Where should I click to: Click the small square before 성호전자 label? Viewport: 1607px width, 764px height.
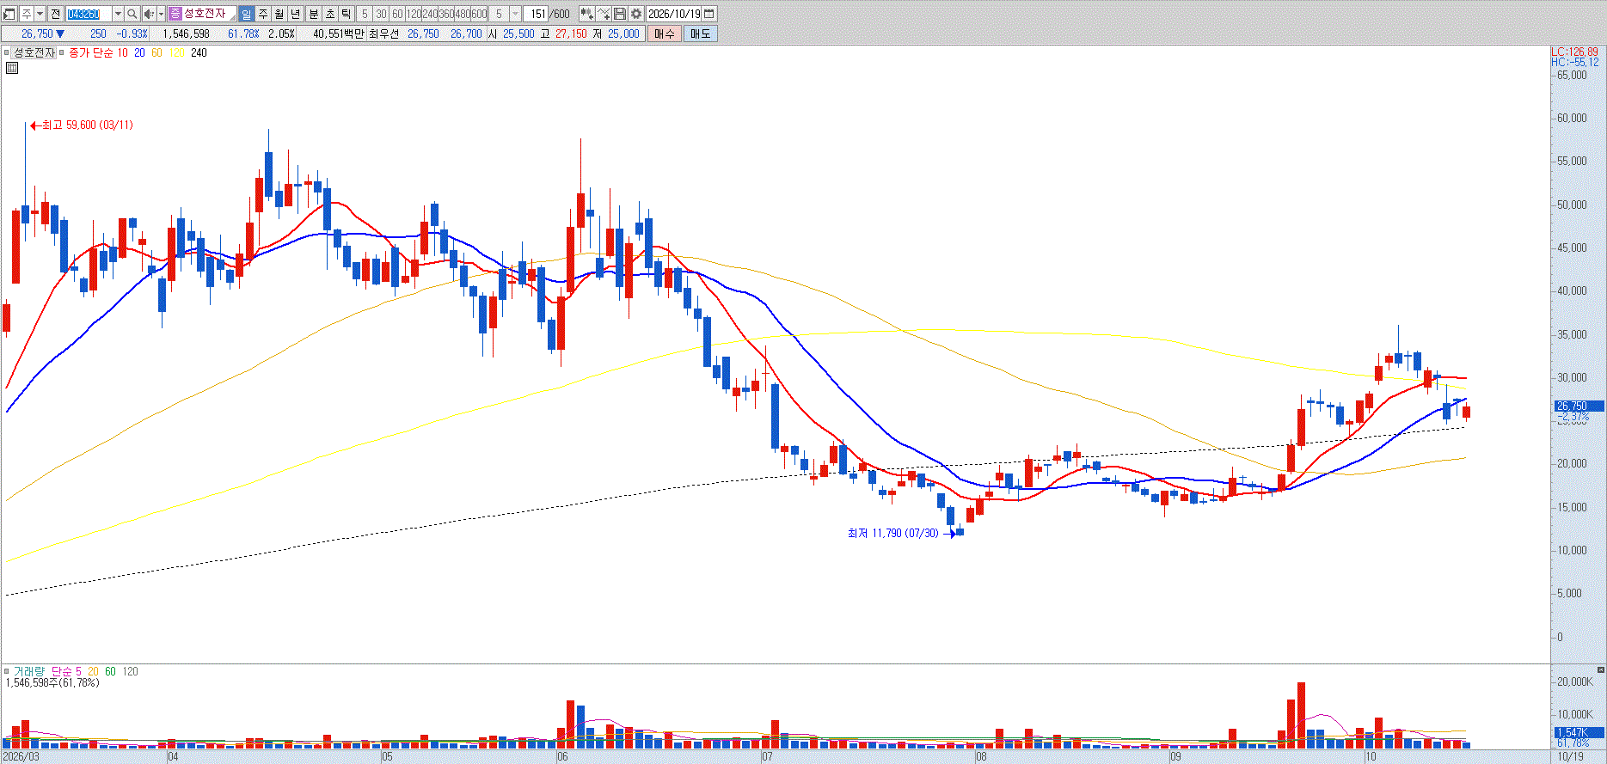pos(7,53)
